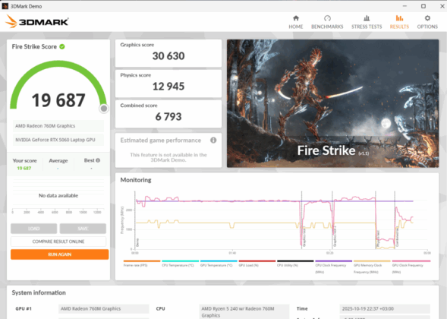This screenshot has height=319, width=447.
Task: Minimize the 3DMark Demo window
Action: tap(405, 6)
